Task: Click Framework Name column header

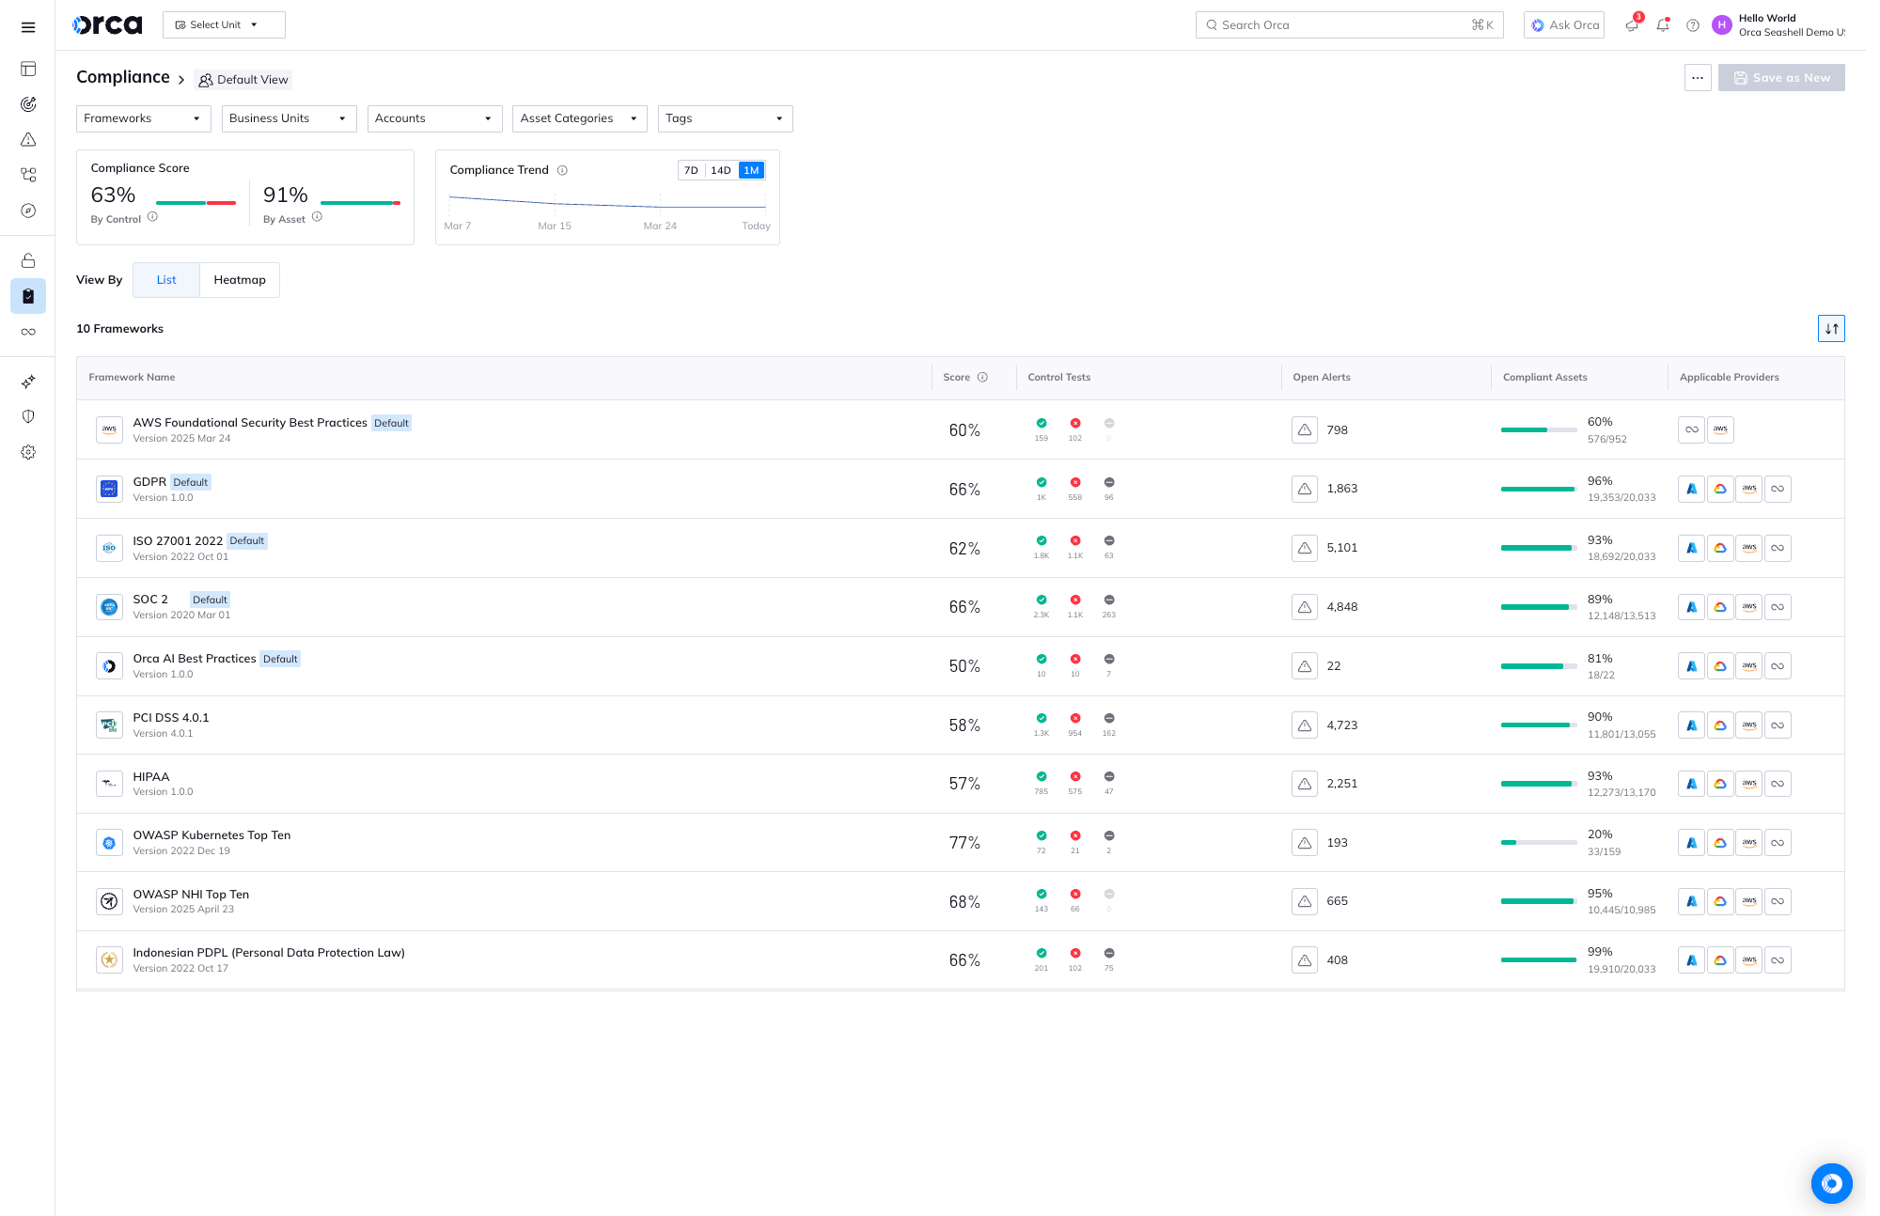Action: 132,378
